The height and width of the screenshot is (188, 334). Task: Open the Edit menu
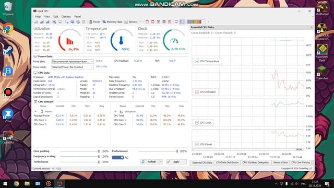tap(56, 16)
